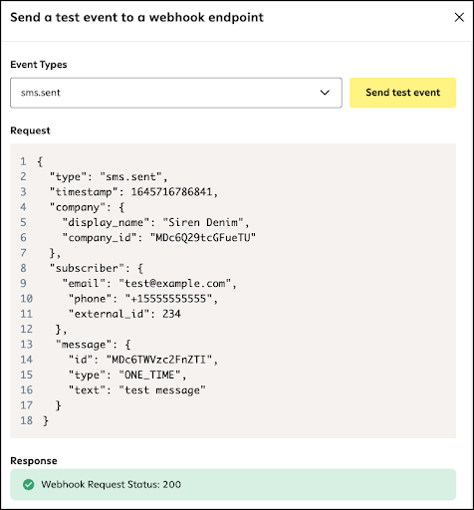474x510 pixels.
Task: Click the Webhook Request Status: 200 message
Action: pyautogui.click(x=111, y=484)
